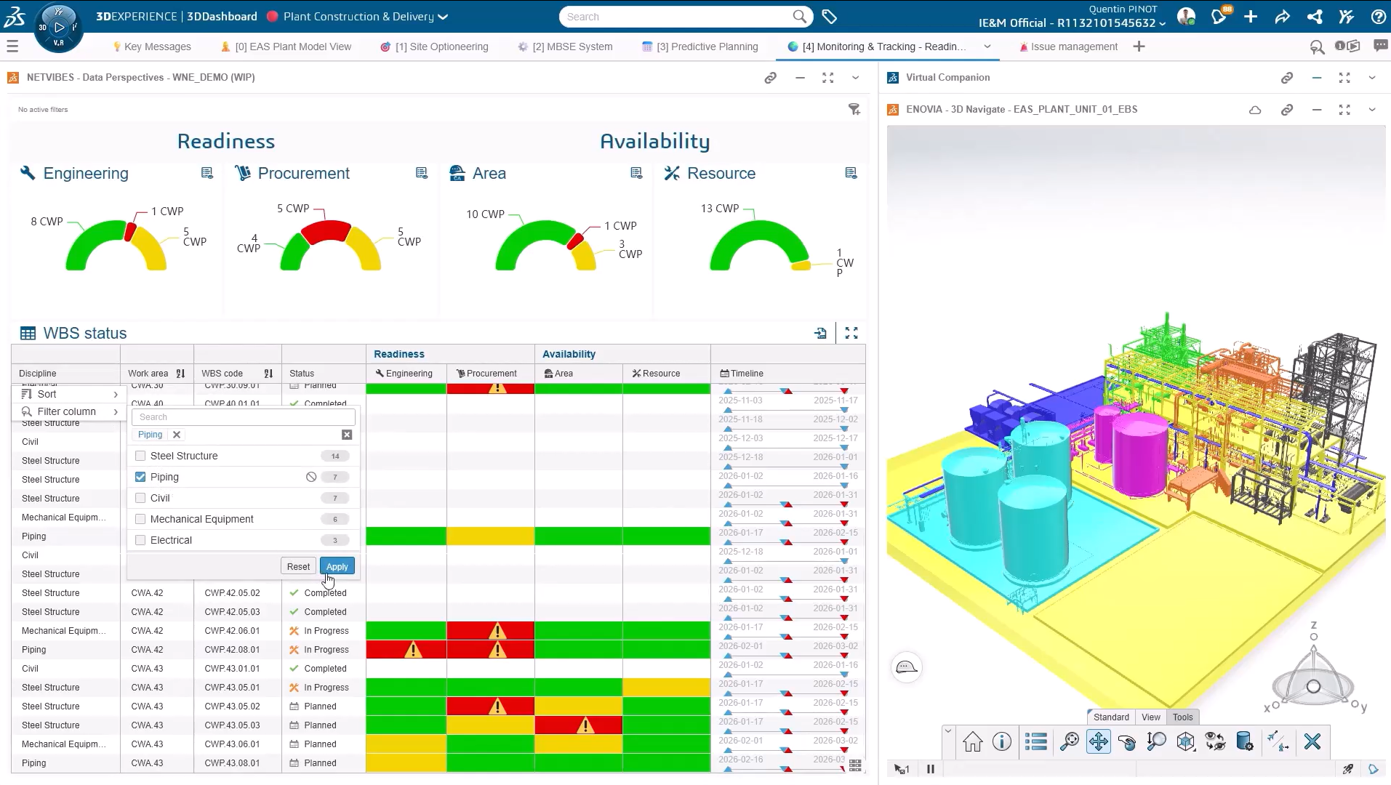Click the filter column search field
Screen dimensions: 1391x785
click(x=243, y=417)
